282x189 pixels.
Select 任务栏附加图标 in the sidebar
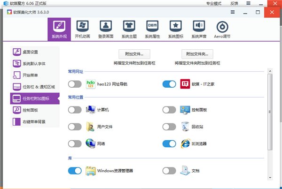35,98
